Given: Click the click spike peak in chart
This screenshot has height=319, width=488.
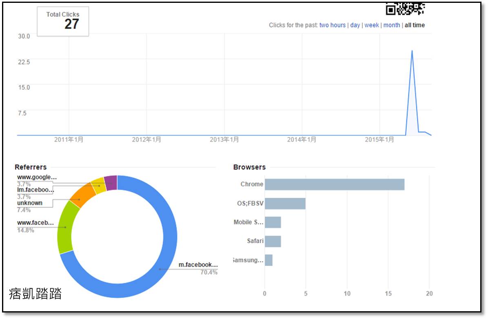Looking at the screenshot, I should [412, 51].
